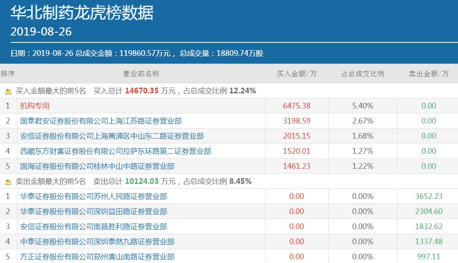Click the 华北制药龙虎榜数据 title
This screenshot has height=263, width=458.
coord(82,13)
